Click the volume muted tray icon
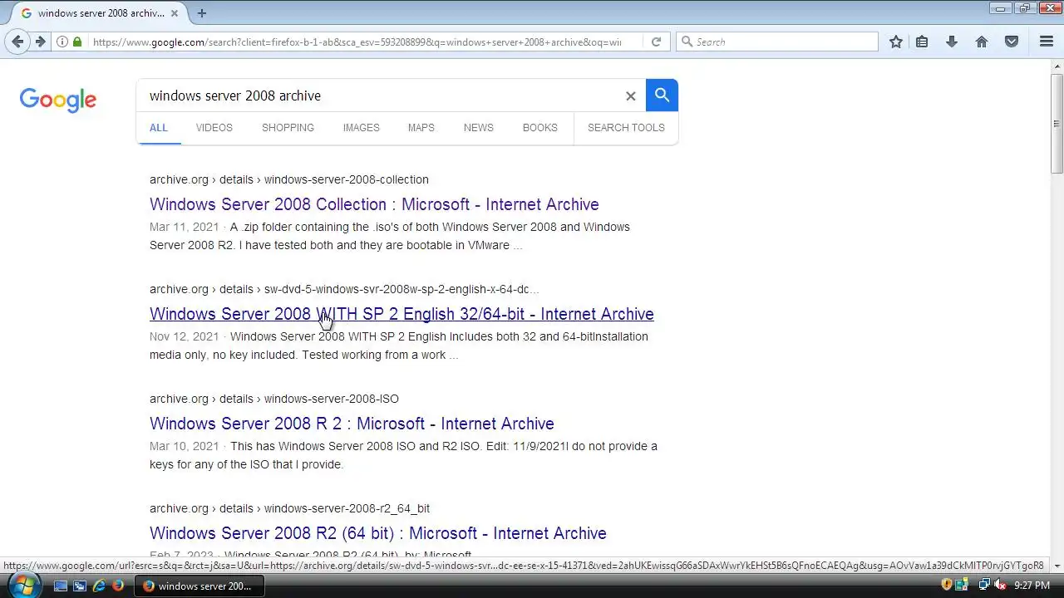1064x598 pixels. [1001, 586]
